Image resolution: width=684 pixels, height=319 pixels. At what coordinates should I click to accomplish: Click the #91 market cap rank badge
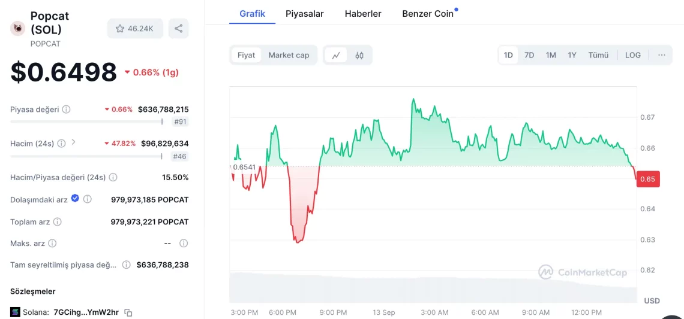point(180,122)
